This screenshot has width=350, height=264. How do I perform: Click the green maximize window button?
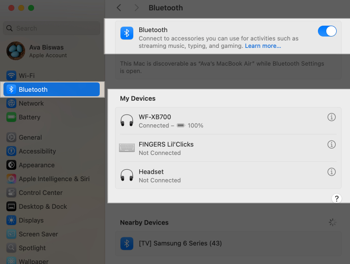pos(31,8)
